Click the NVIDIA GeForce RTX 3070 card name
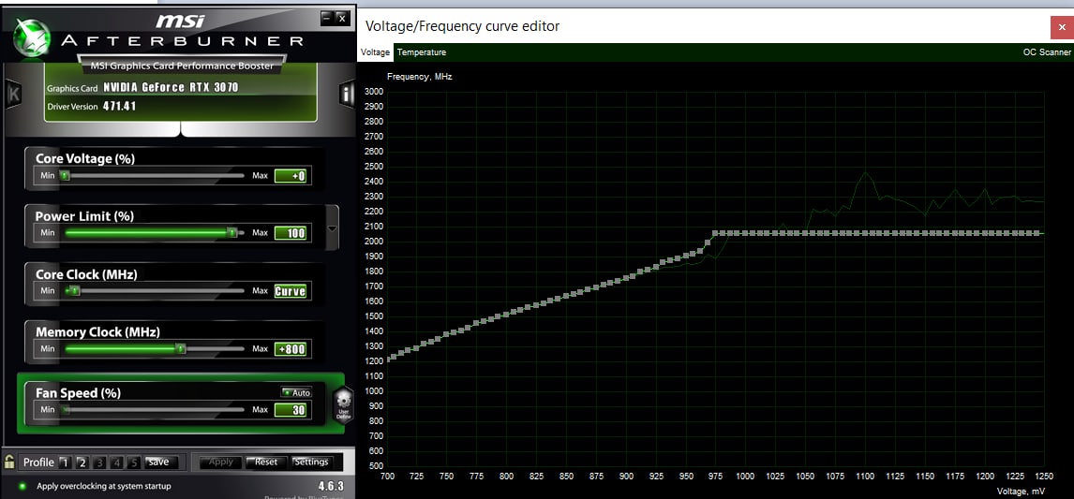 (171, 88)
